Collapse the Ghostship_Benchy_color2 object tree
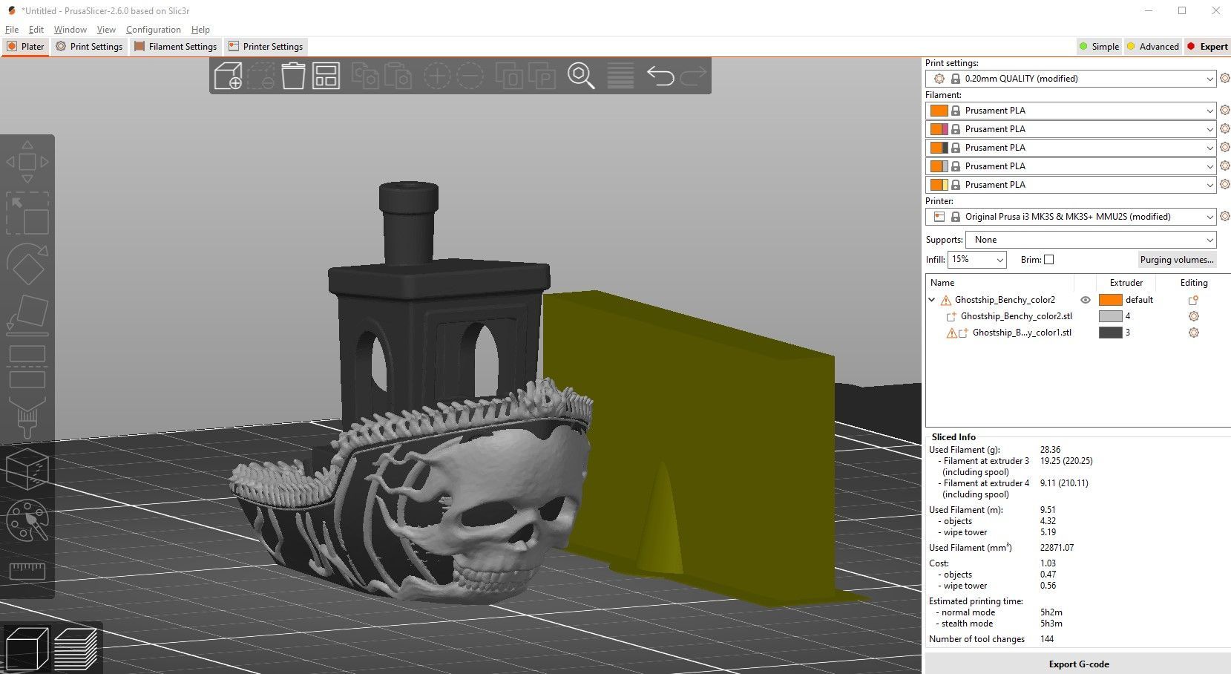 [932, 300]
